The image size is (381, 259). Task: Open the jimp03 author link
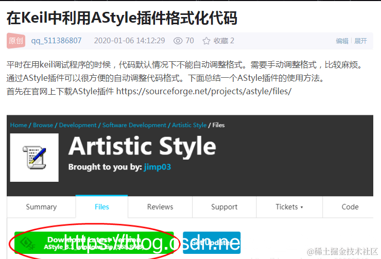[158, 167]
